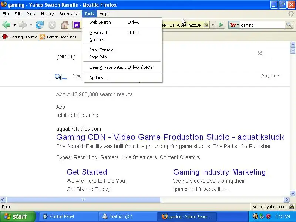Open the Yahoo search engine selector dropdown

click(x=234, y=25)
